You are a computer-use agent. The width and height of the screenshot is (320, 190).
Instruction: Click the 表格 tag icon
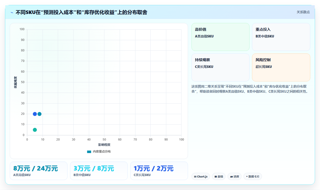click(x=216, y=177)
